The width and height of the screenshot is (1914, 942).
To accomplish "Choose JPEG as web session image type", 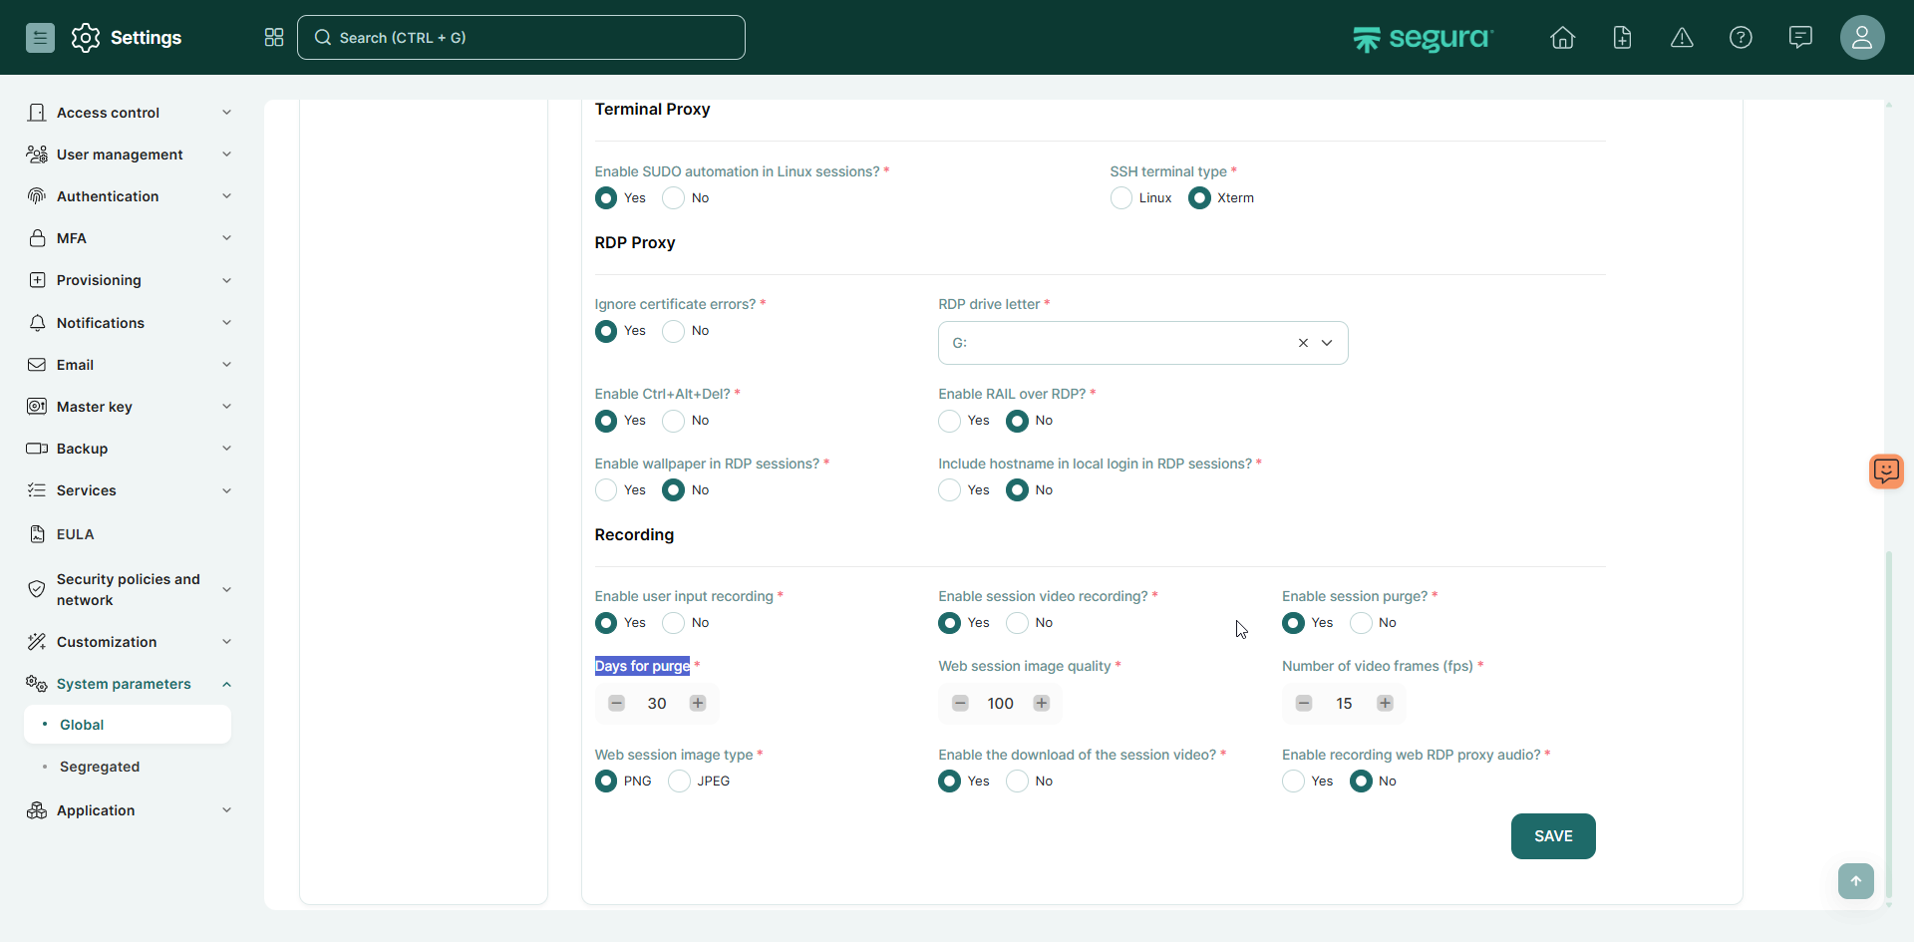I will [680, 782].
